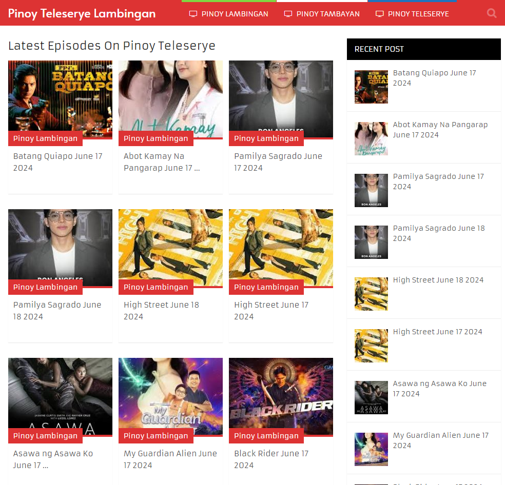Click Pinoy Lambingan tag on Black Rider card

click(266, 436)
